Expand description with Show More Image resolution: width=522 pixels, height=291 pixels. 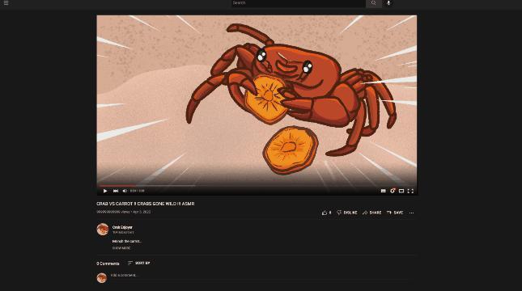(x=121, y=248)
